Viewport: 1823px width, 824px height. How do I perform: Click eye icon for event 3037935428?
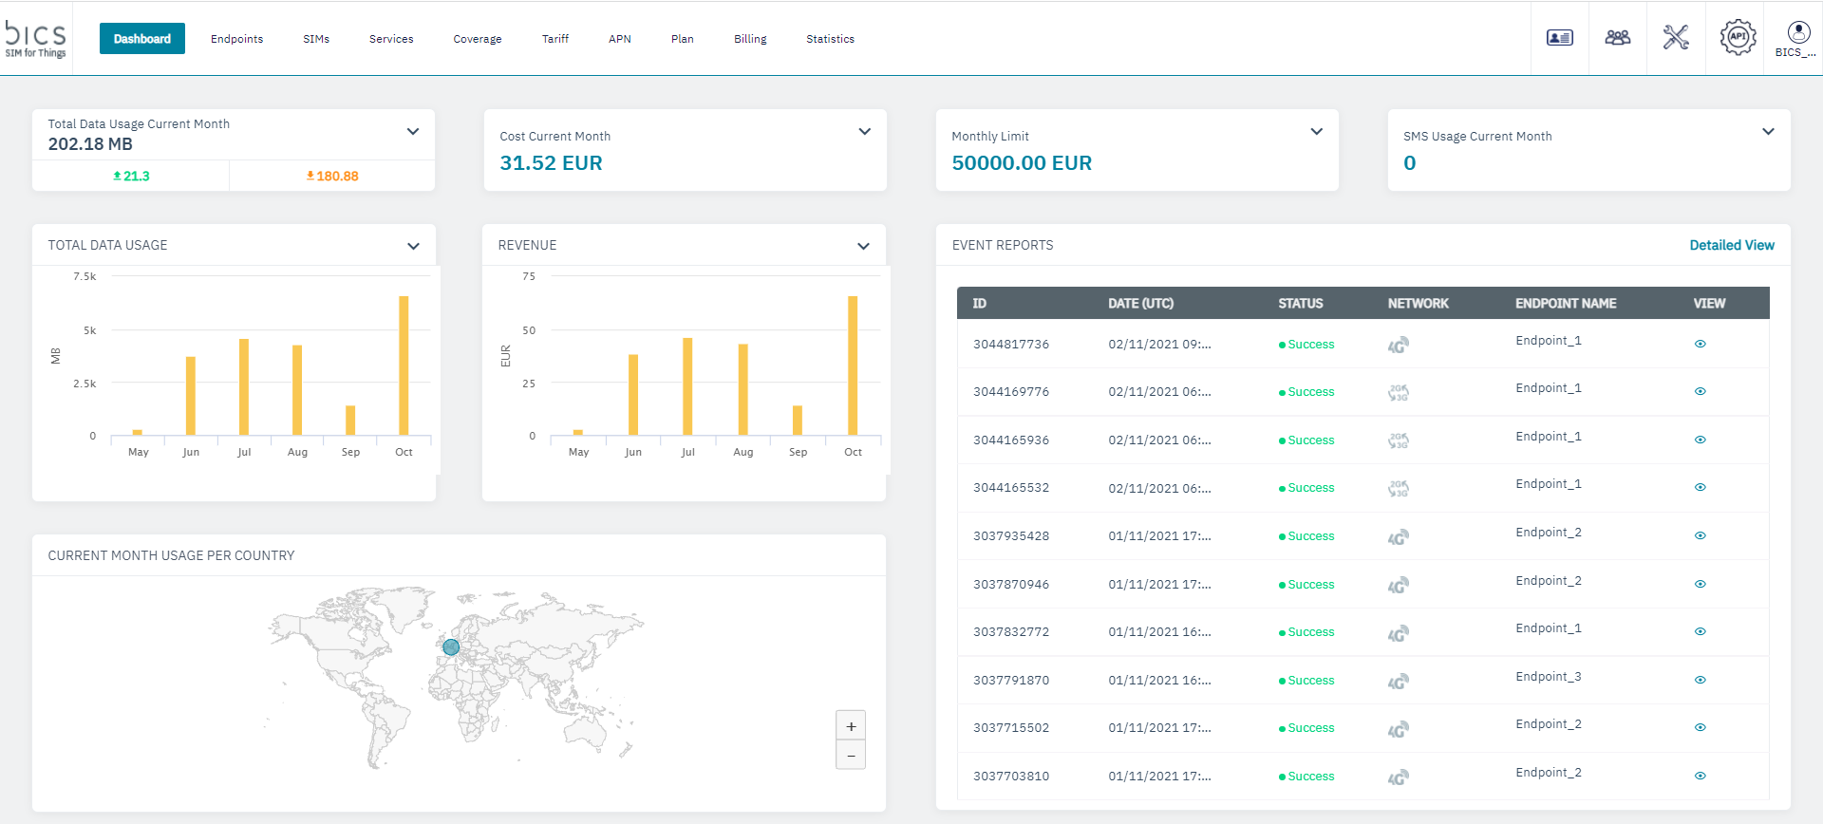(x=1700, y=536)
